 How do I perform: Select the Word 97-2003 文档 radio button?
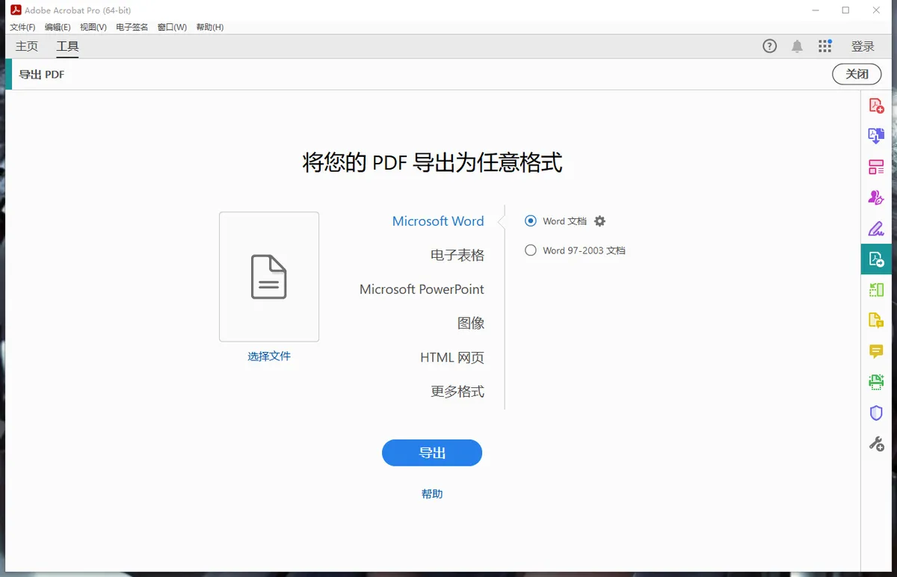tap(531, 250)
